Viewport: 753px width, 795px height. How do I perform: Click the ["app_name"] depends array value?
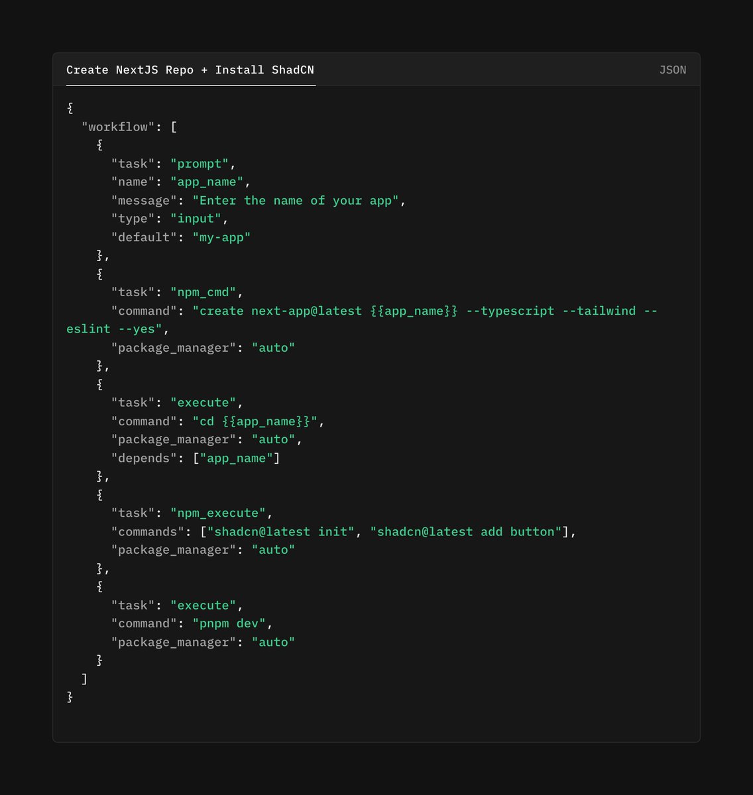coord(237,458)
